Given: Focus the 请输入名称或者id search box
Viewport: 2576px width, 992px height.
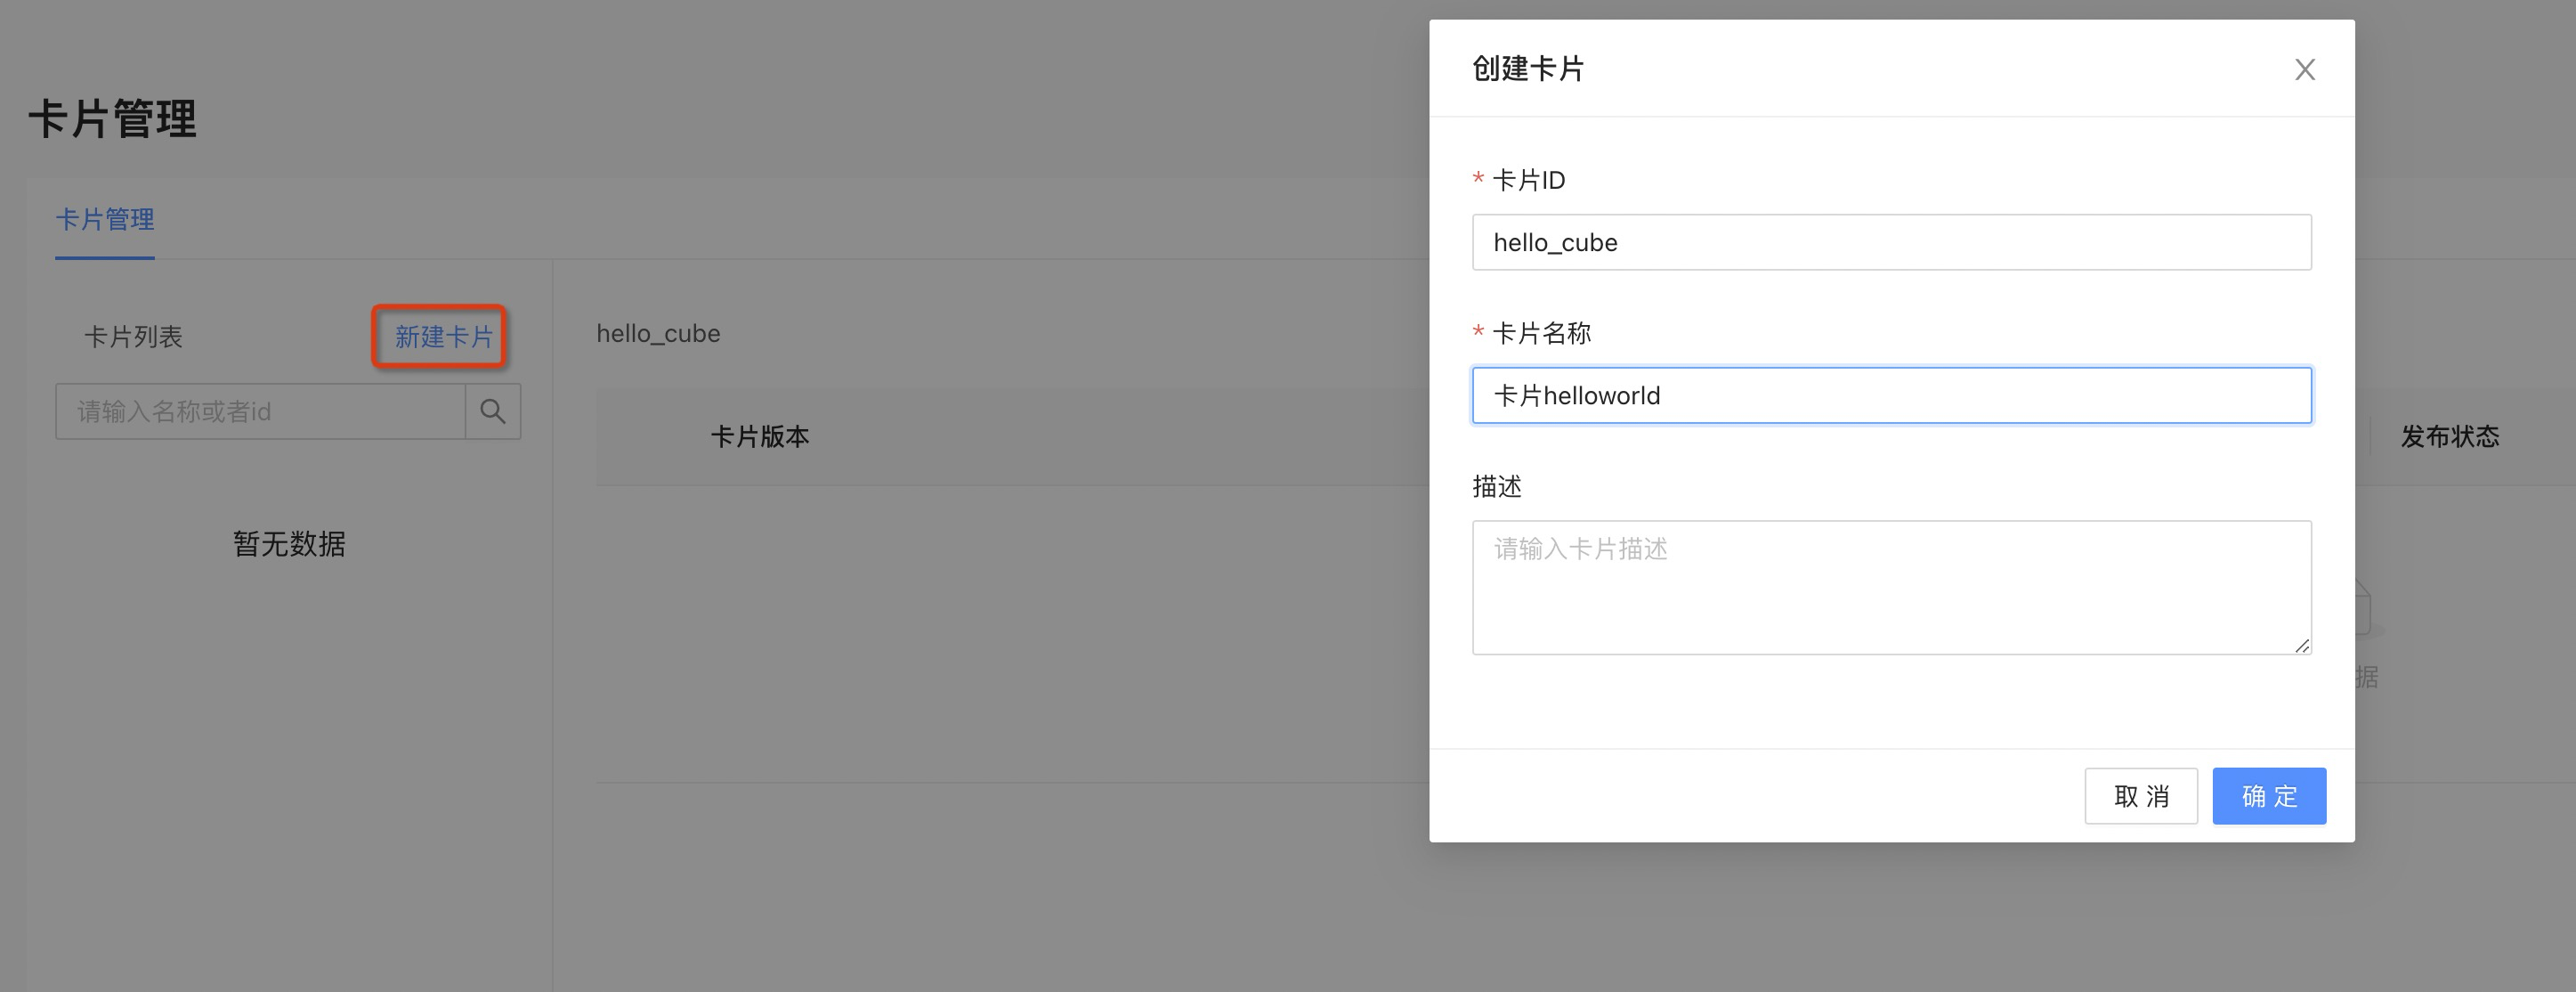Looking at the screenshot, I should tap(260, 411).
